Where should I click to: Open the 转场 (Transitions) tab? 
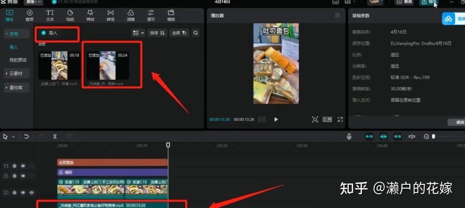110,16
